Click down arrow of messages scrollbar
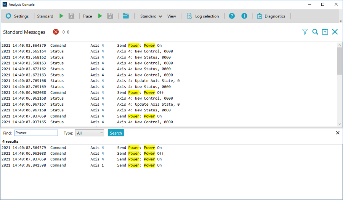This screenshot has height=200, width=343. click(340, 124)
